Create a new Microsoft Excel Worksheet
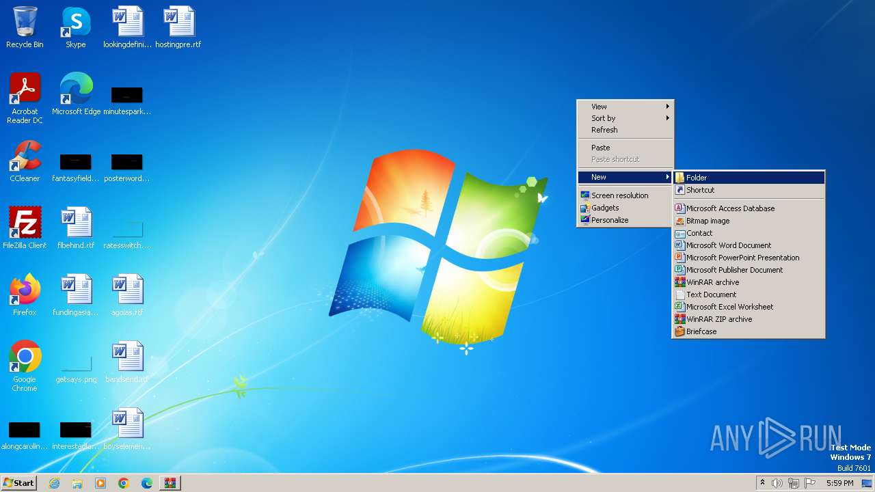Viewport: 875px width, 492px height. pyautogui.click(x=749, y=307)
